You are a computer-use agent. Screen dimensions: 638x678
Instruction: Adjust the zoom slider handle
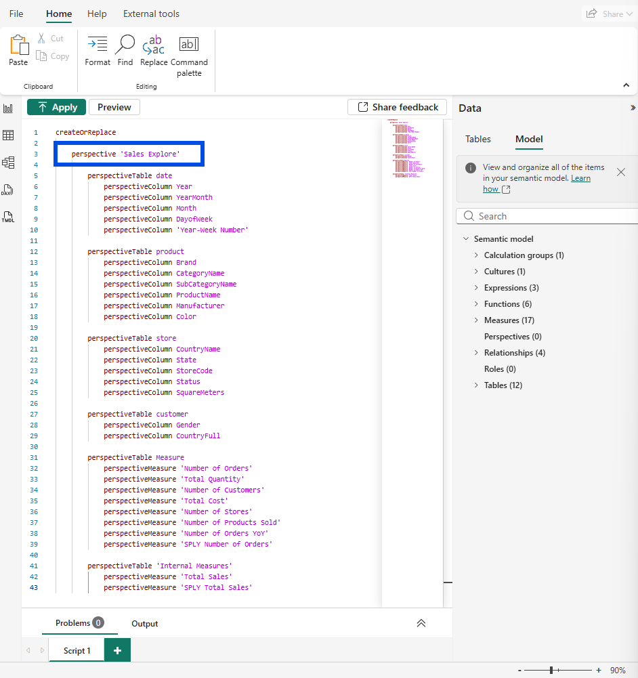coord(551,671)
